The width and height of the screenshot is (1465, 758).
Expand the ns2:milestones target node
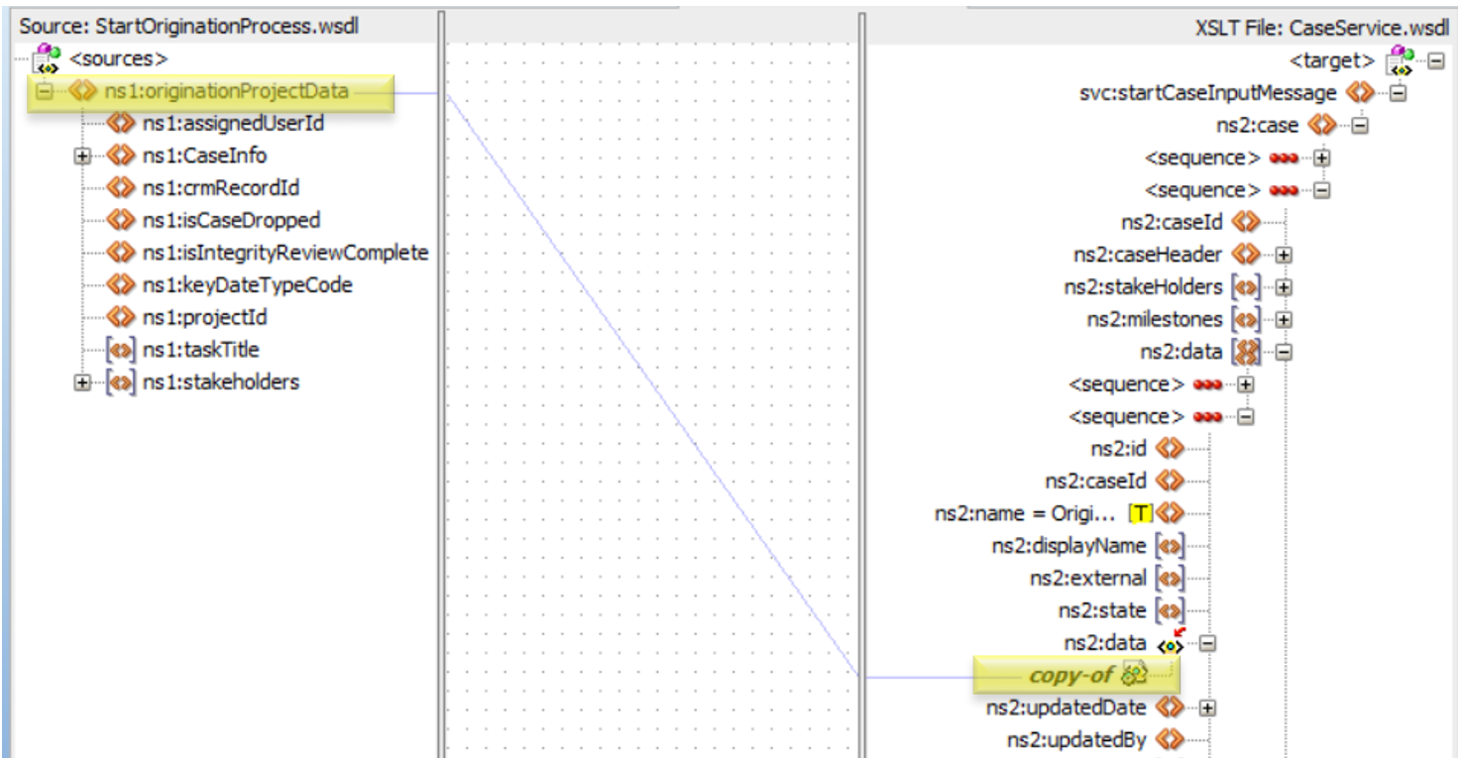point(1285,320)
